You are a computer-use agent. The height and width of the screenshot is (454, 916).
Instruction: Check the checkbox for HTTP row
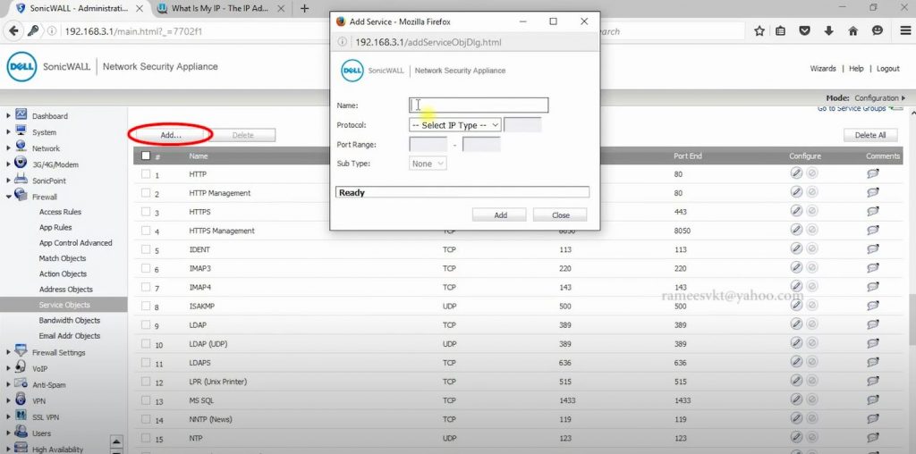pyautogui.click(x=146, y=174)
